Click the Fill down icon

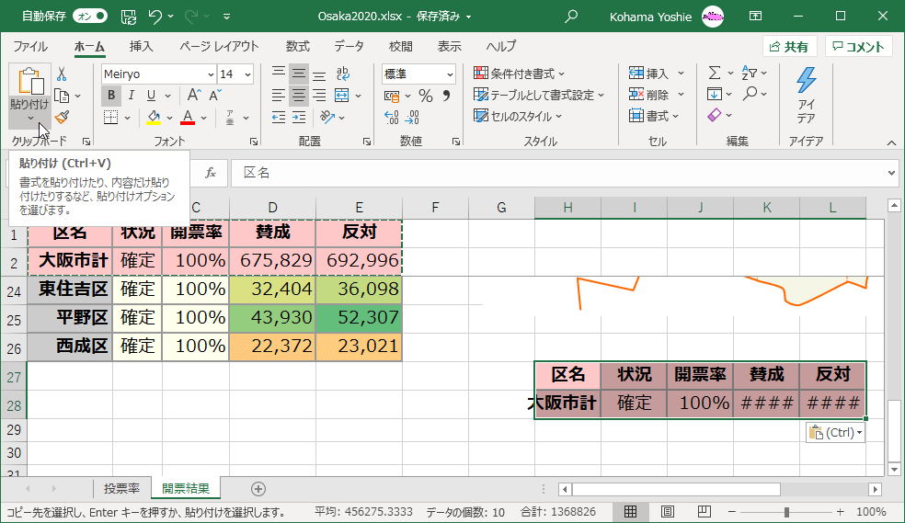click(x=715, y=94)
